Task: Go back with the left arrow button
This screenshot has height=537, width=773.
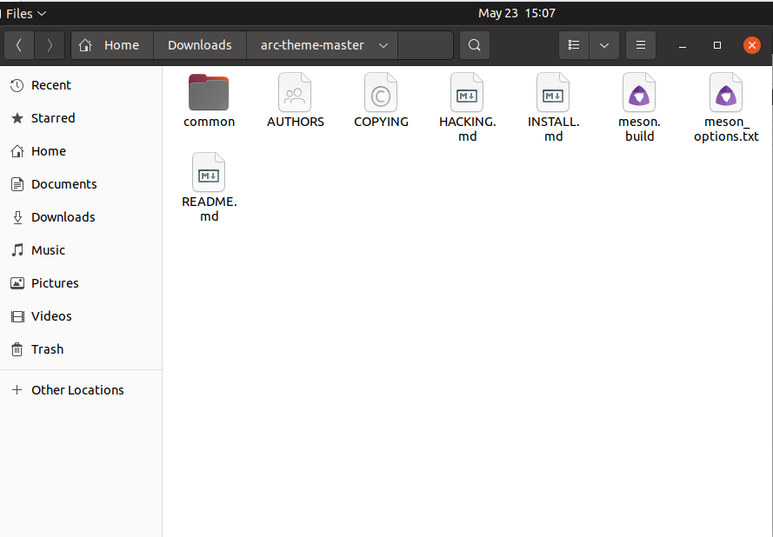Action: 19,45
